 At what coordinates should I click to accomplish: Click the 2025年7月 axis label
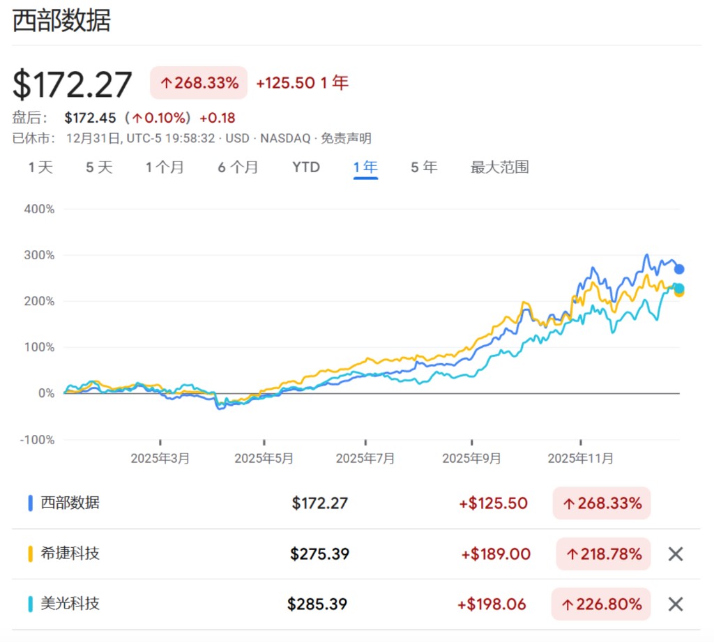pyautogui.click(x=365, y=459)
